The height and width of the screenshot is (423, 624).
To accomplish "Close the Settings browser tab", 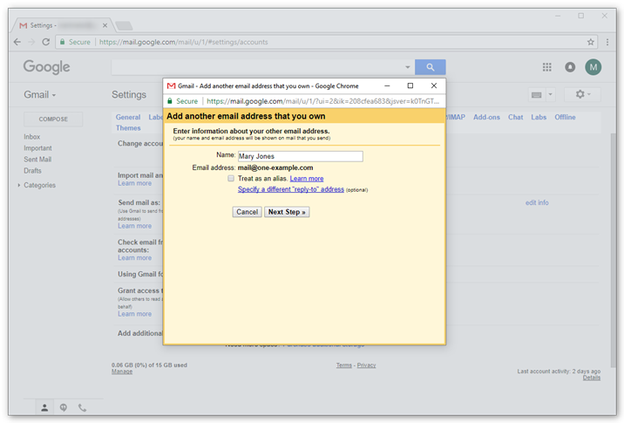I will click(x=105, y=25).
